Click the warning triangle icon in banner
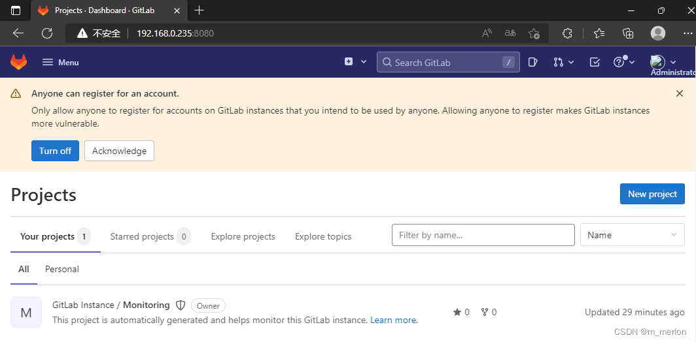 [x=16, y=93]
